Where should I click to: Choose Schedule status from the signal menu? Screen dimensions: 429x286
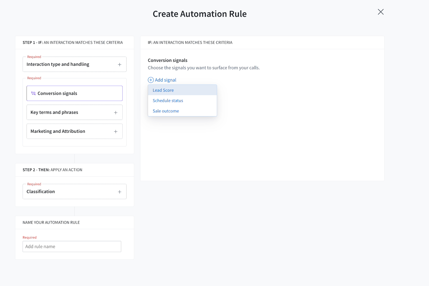click(x=168, y=101)
